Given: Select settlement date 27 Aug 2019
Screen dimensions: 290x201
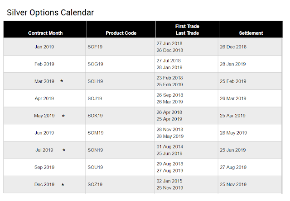Looking at the screenshot, I should pyautogui.click(x=233, y=167).
